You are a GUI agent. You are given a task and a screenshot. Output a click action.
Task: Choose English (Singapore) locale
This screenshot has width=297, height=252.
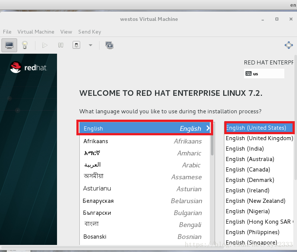[259, 242]
